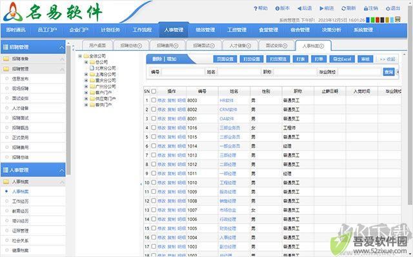Click 修改 link for employee 8003
Screen dimensions: 413x257
point(161,100)
